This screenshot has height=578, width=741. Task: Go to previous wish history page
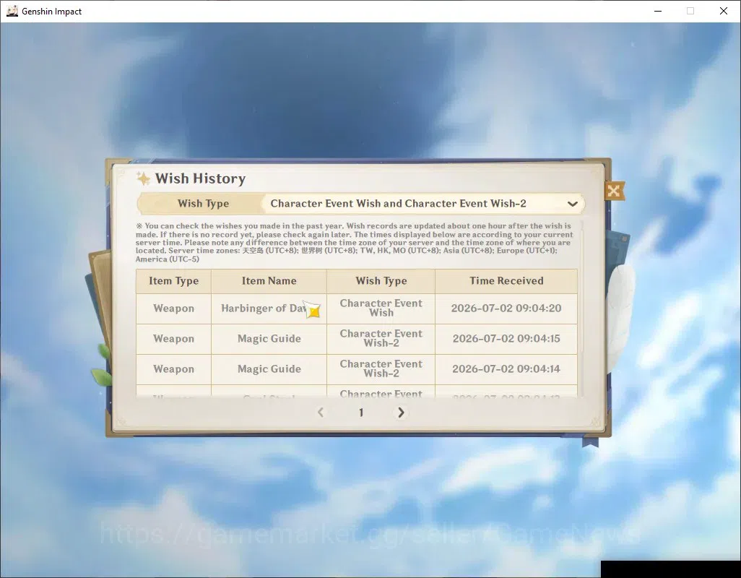point(321,413)
